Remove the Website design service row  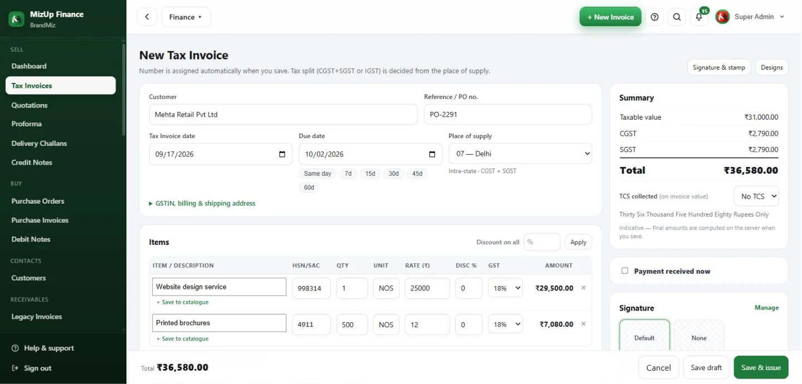(x=583, y=288)
